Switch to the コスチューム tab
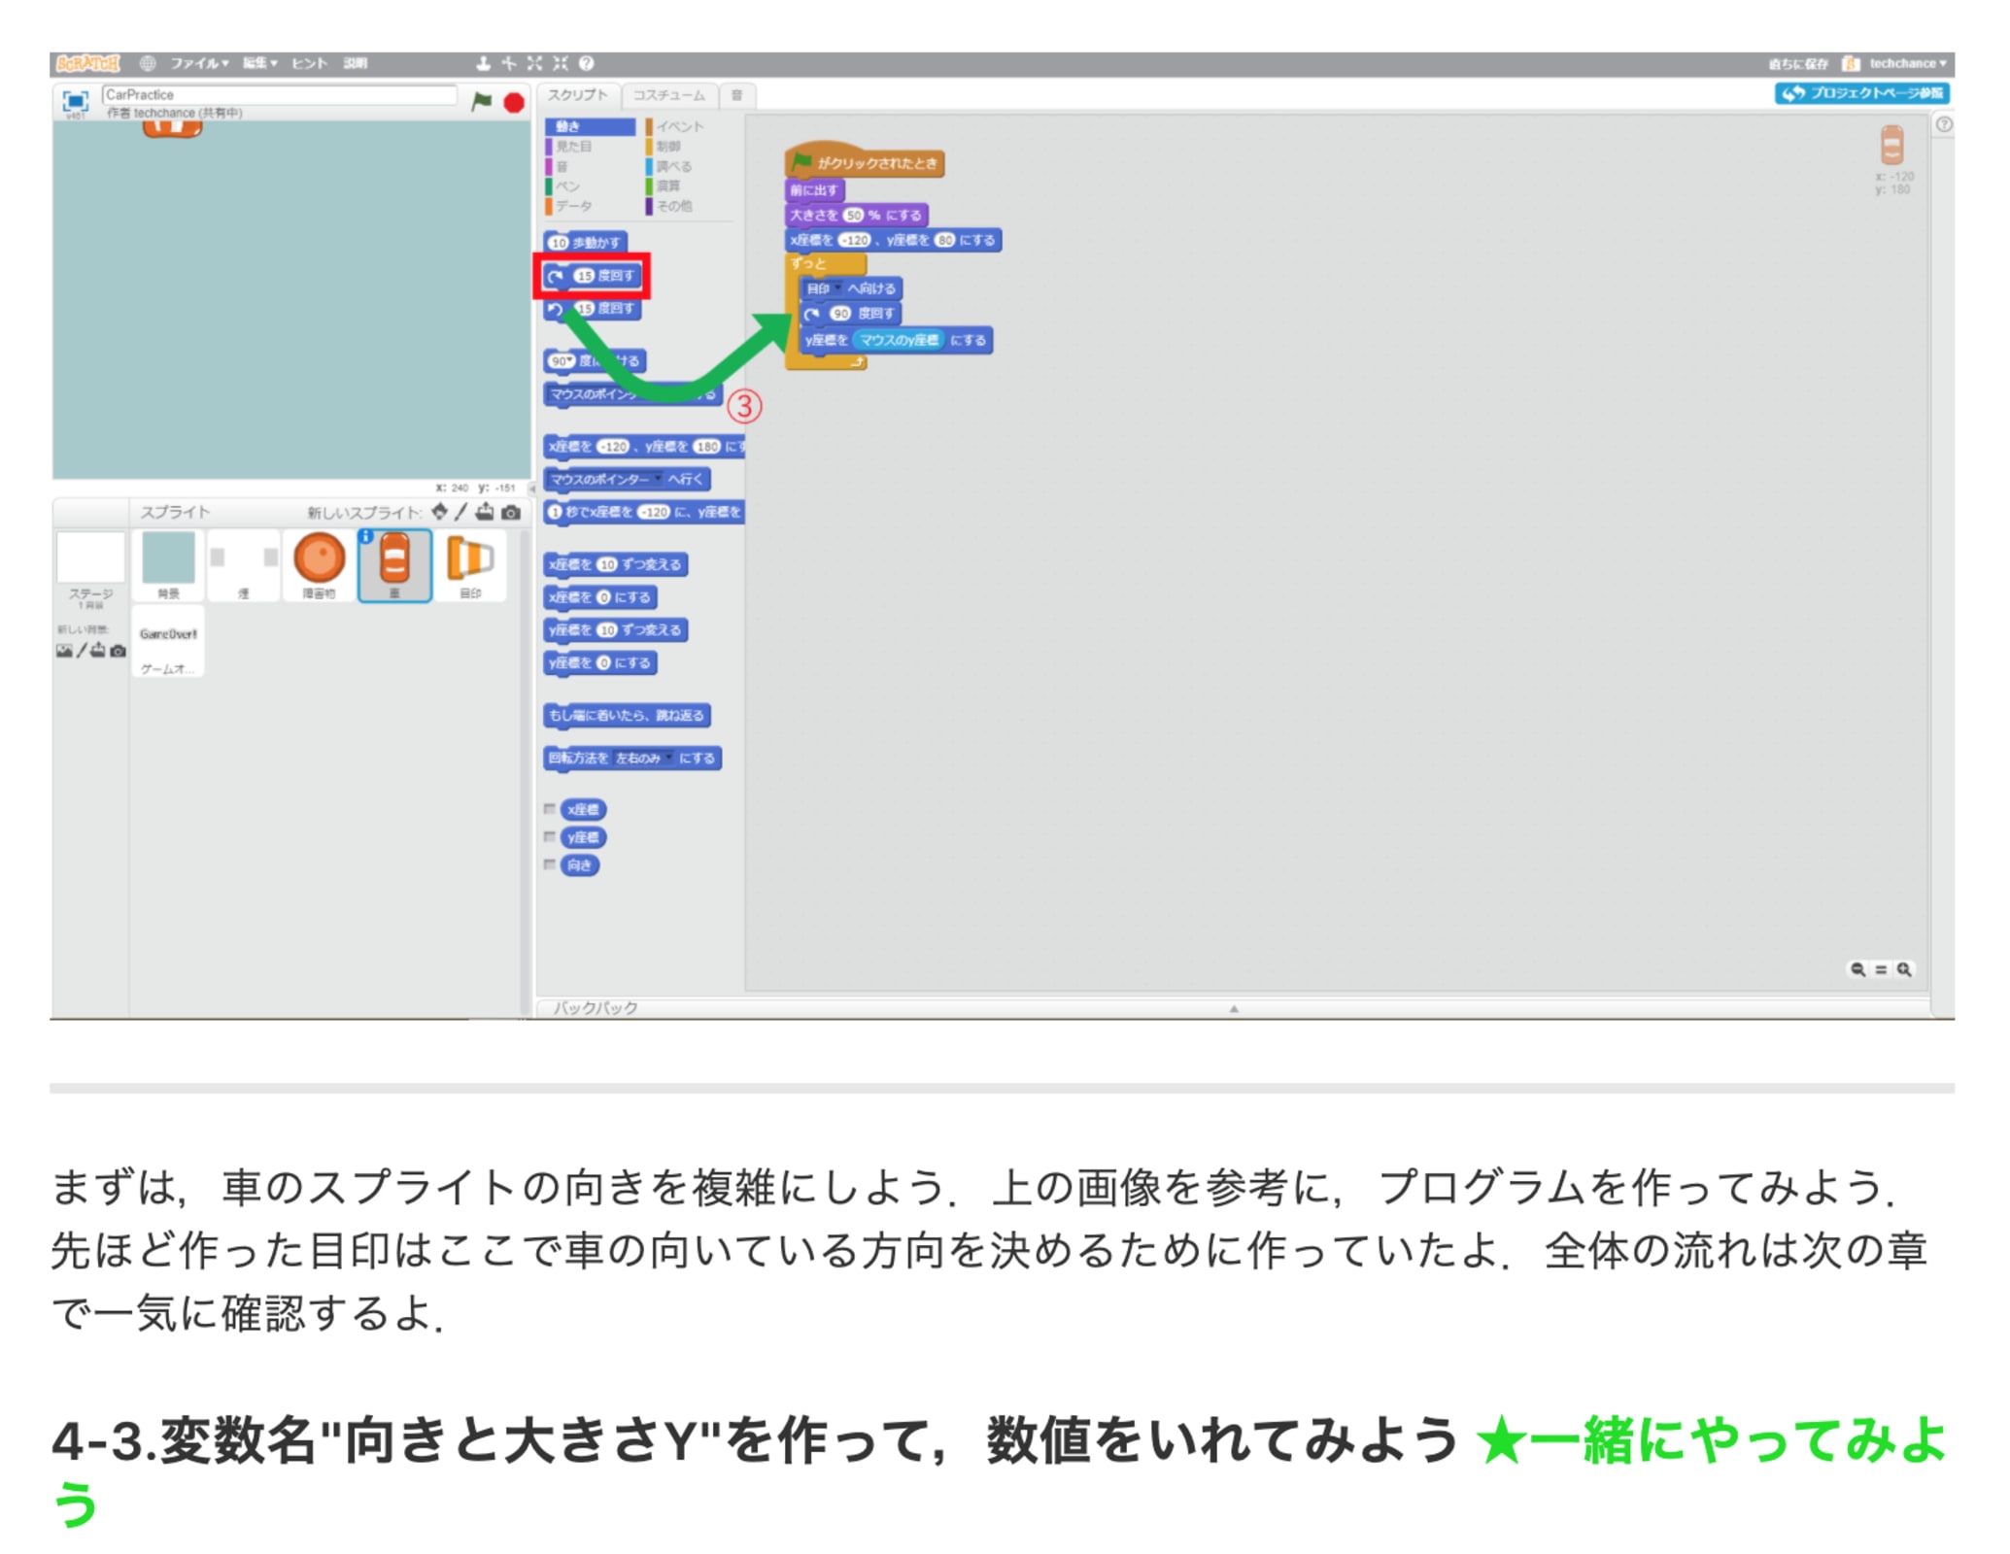Image resolution: width=2010 pixels, height=1554 pixels. 668,95
